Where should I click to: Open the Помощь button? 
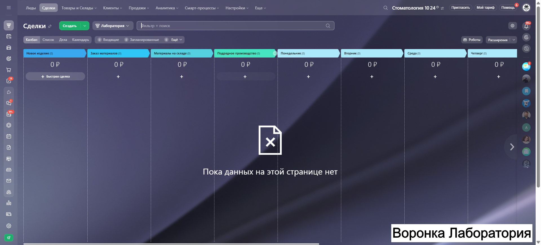(x=508, y=8)
